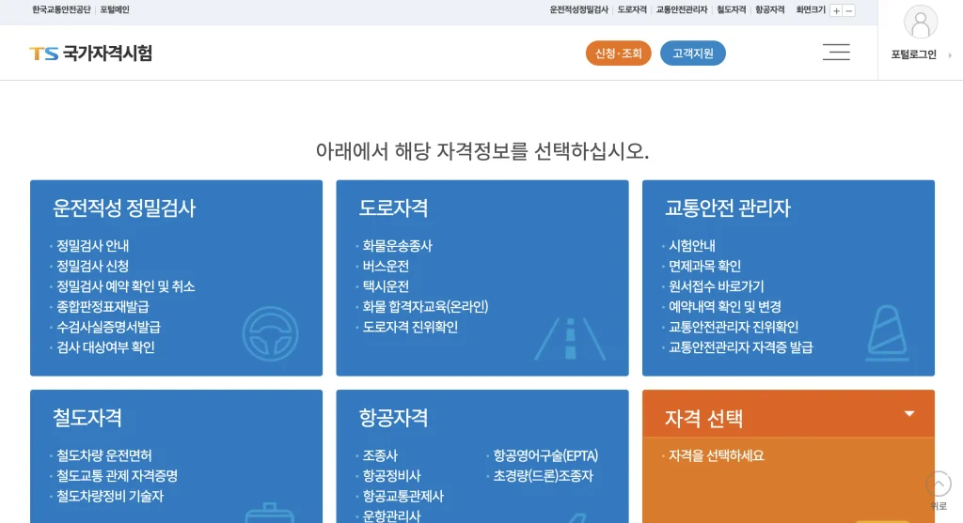Image resolution: width=963 pixels, height=523 pixels.
Task: Decrease screen size with minus button
Action: pyautogui.click(x=849, y=10)
